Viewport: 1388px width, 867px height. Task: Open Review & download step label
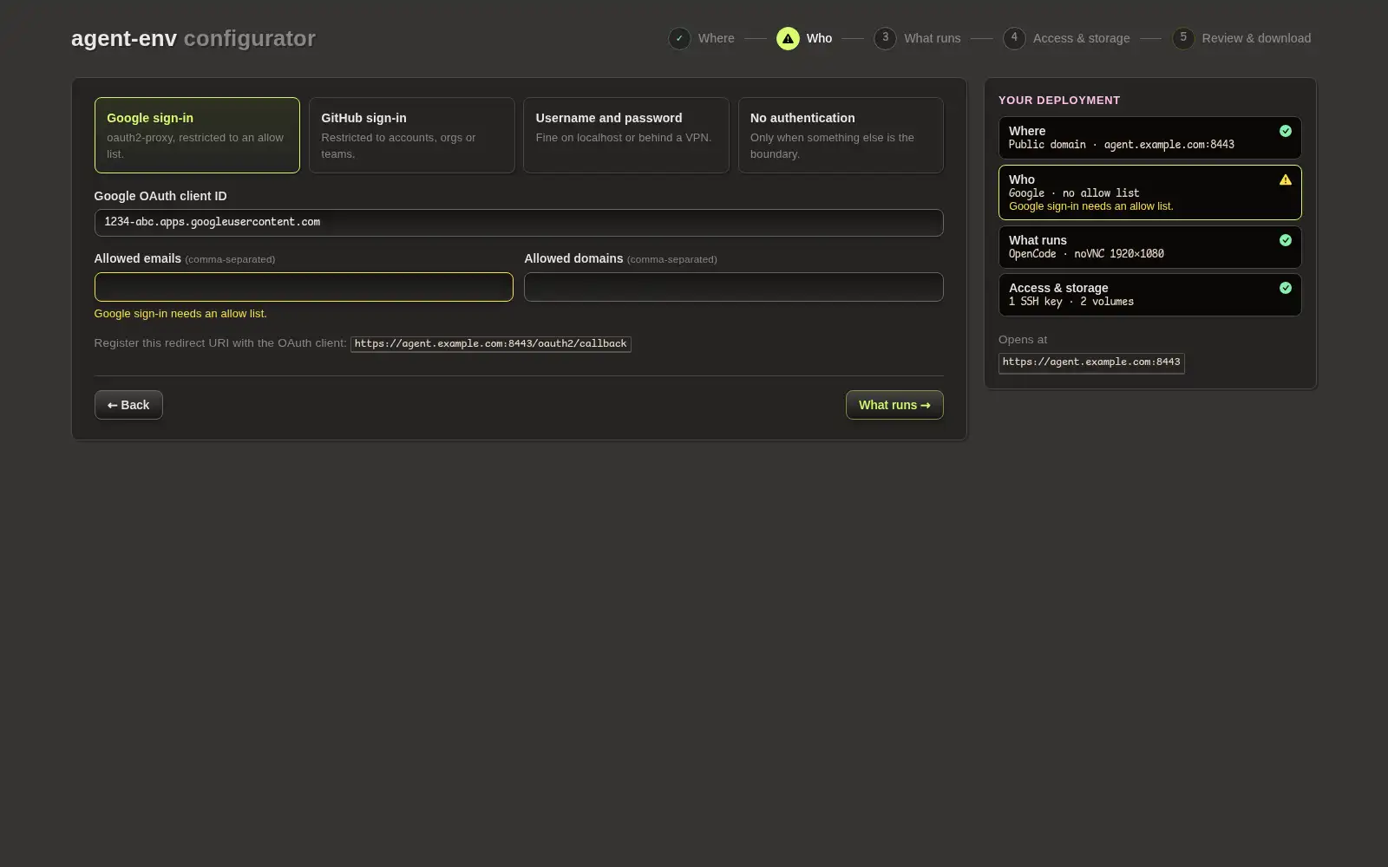point(1256,38)
